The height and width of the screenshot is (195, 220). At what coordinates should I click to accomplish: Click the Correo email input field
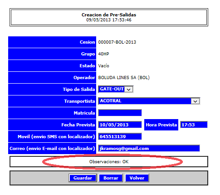[149, 148]
